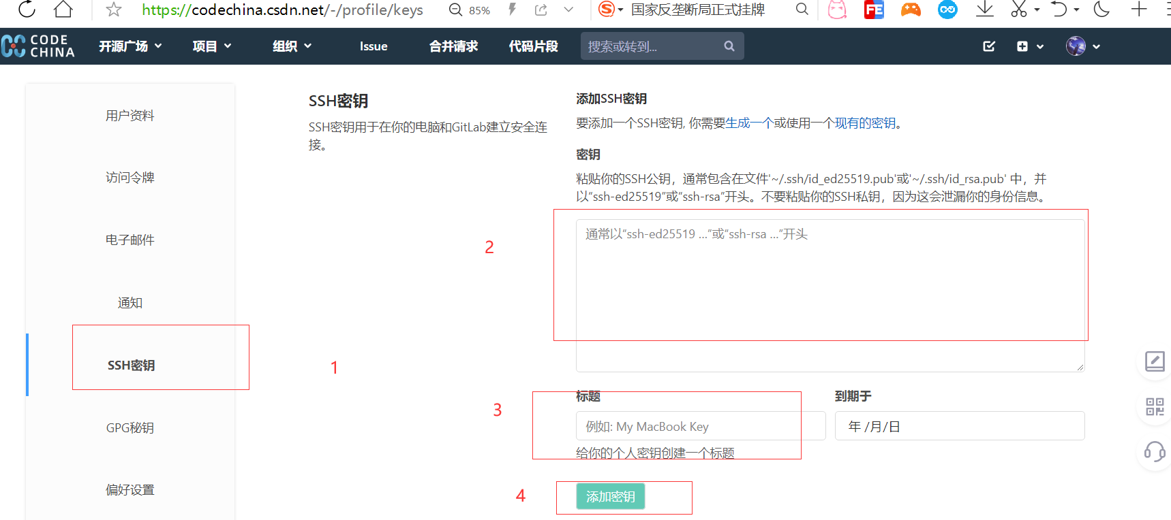Expand the undo history dropdown arrow
This screenshot has width=1171, height=520.
coord(1077,10)
